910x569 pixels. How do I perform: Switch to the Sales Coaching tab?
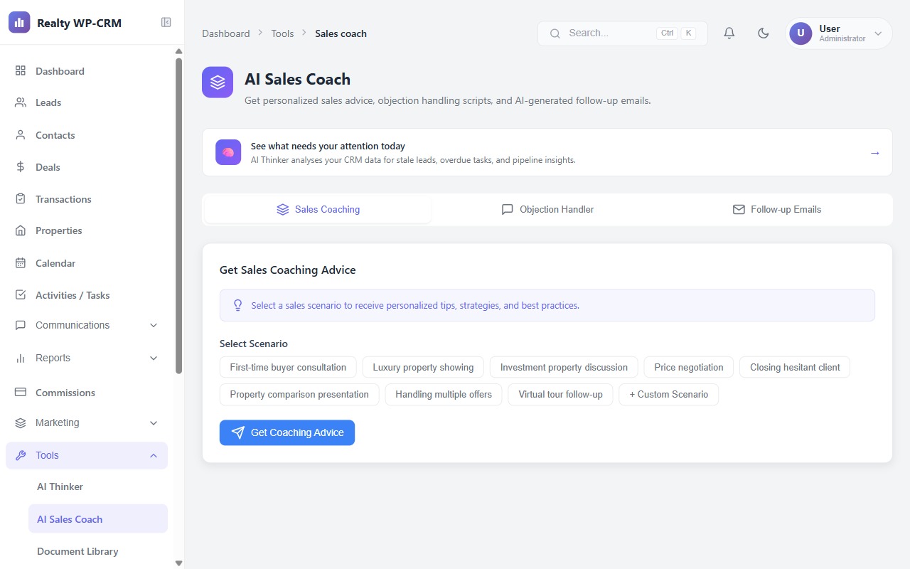pos(318,210)
